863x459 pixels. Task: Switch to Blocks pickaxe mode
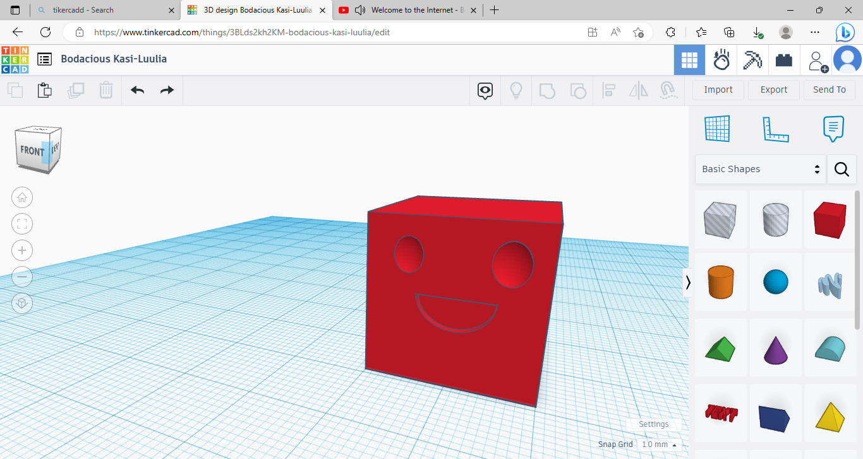[752, 60]
